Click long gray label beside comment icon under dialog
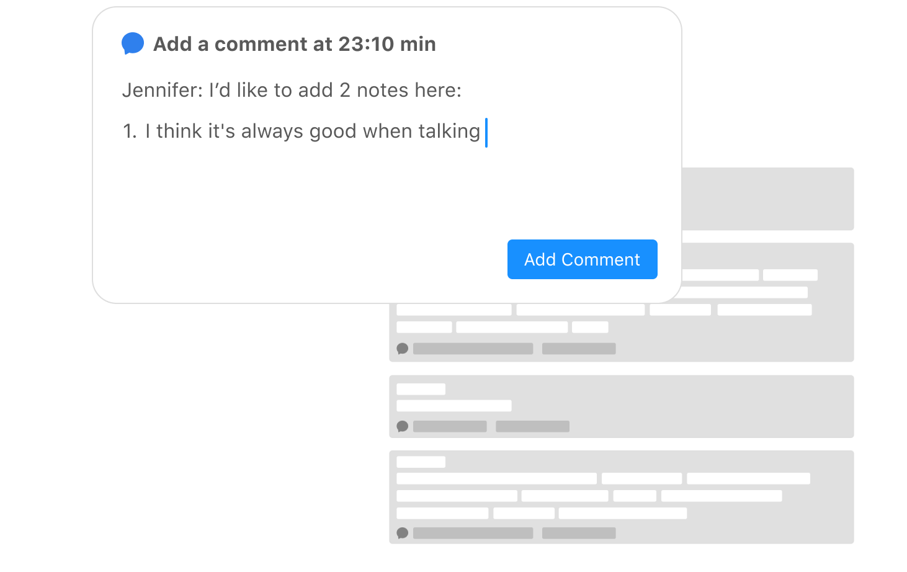The height and width of the screenshot is (572, 907). click(473, 349)
